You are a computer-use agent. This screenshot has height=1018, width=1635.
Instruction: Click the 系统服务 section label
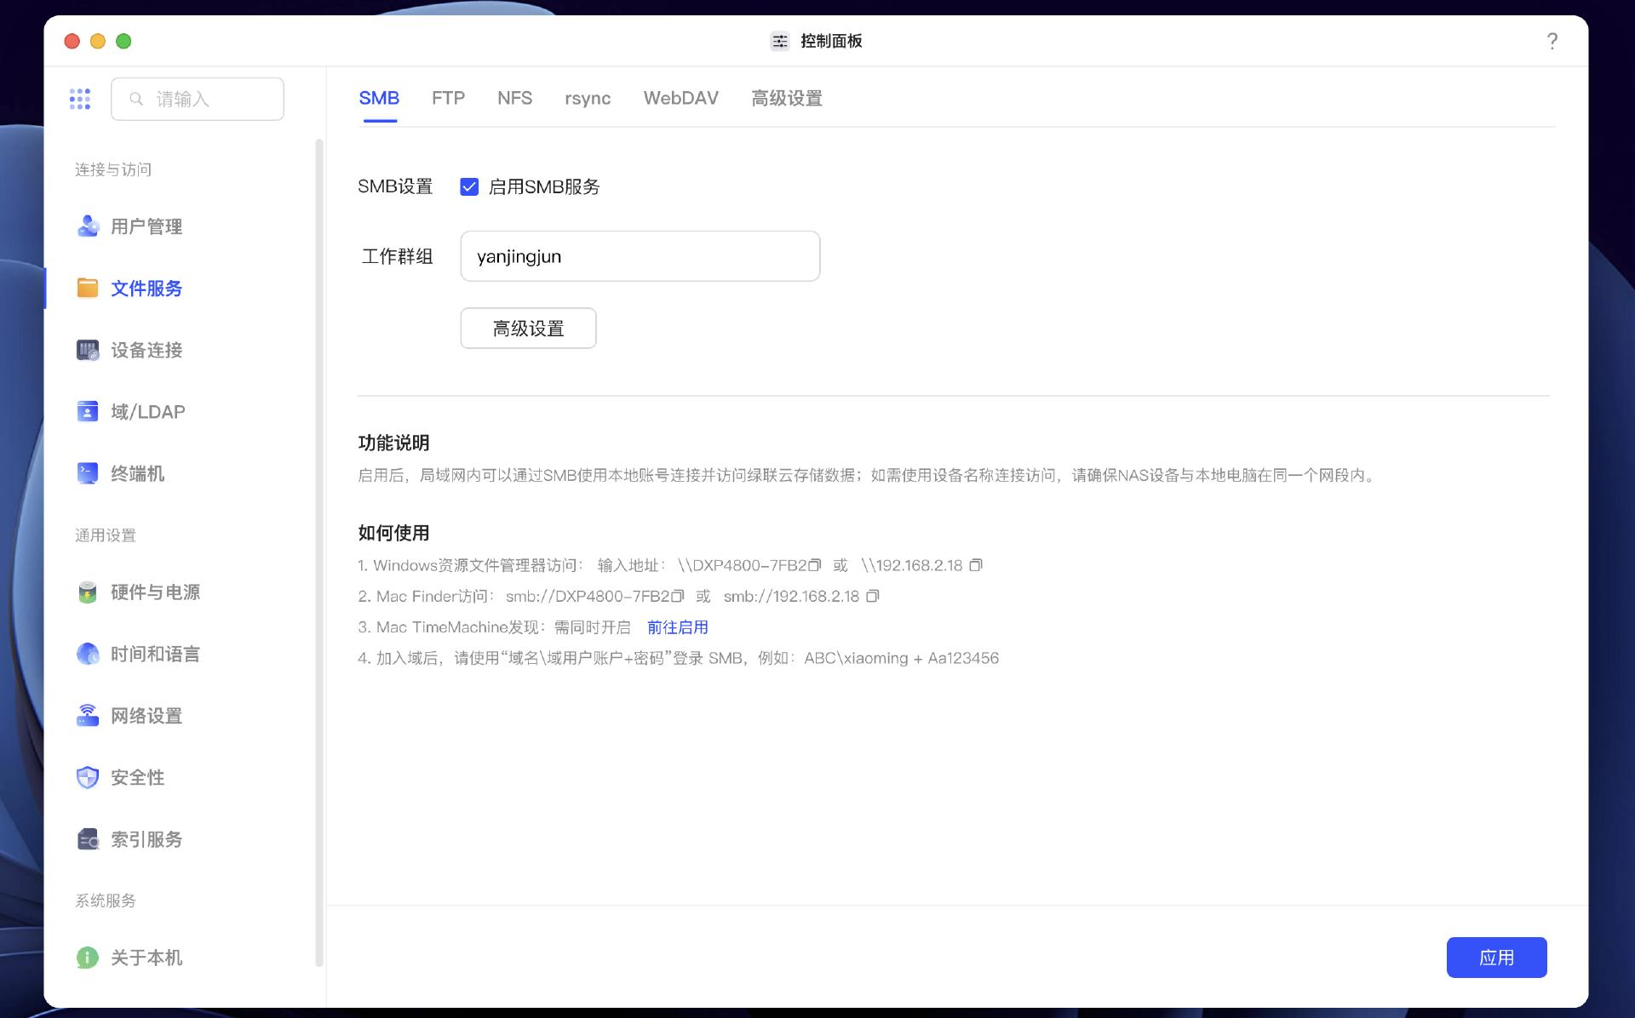tap(106, 901)
